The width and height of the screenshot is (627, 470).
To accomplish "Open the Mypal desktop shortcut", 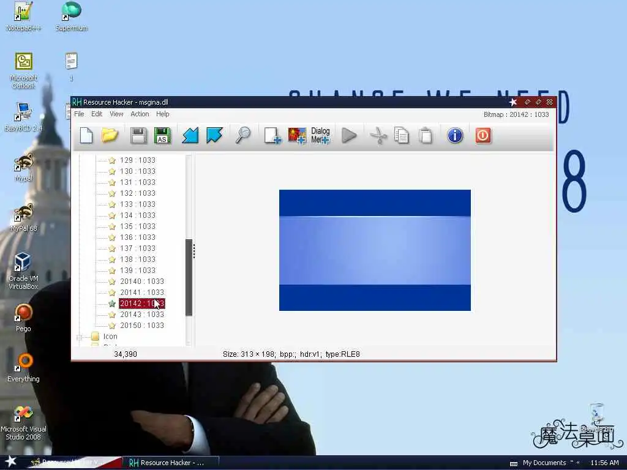I will tap(23, 168).
